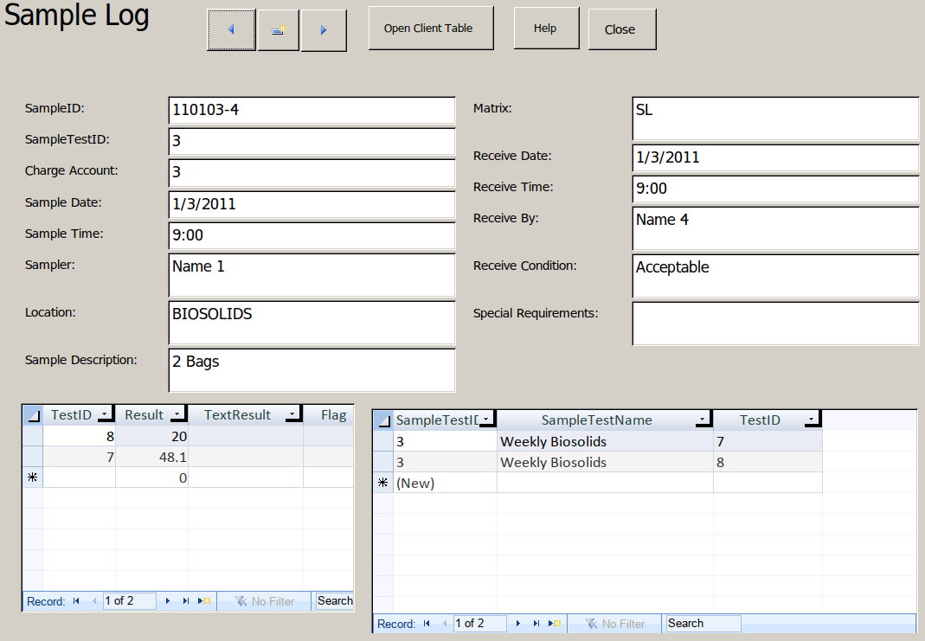The height and width of the screenshot is (641, 925).
Task: Click the previous record arrow button at top
Action: click(x=231, y=30)
